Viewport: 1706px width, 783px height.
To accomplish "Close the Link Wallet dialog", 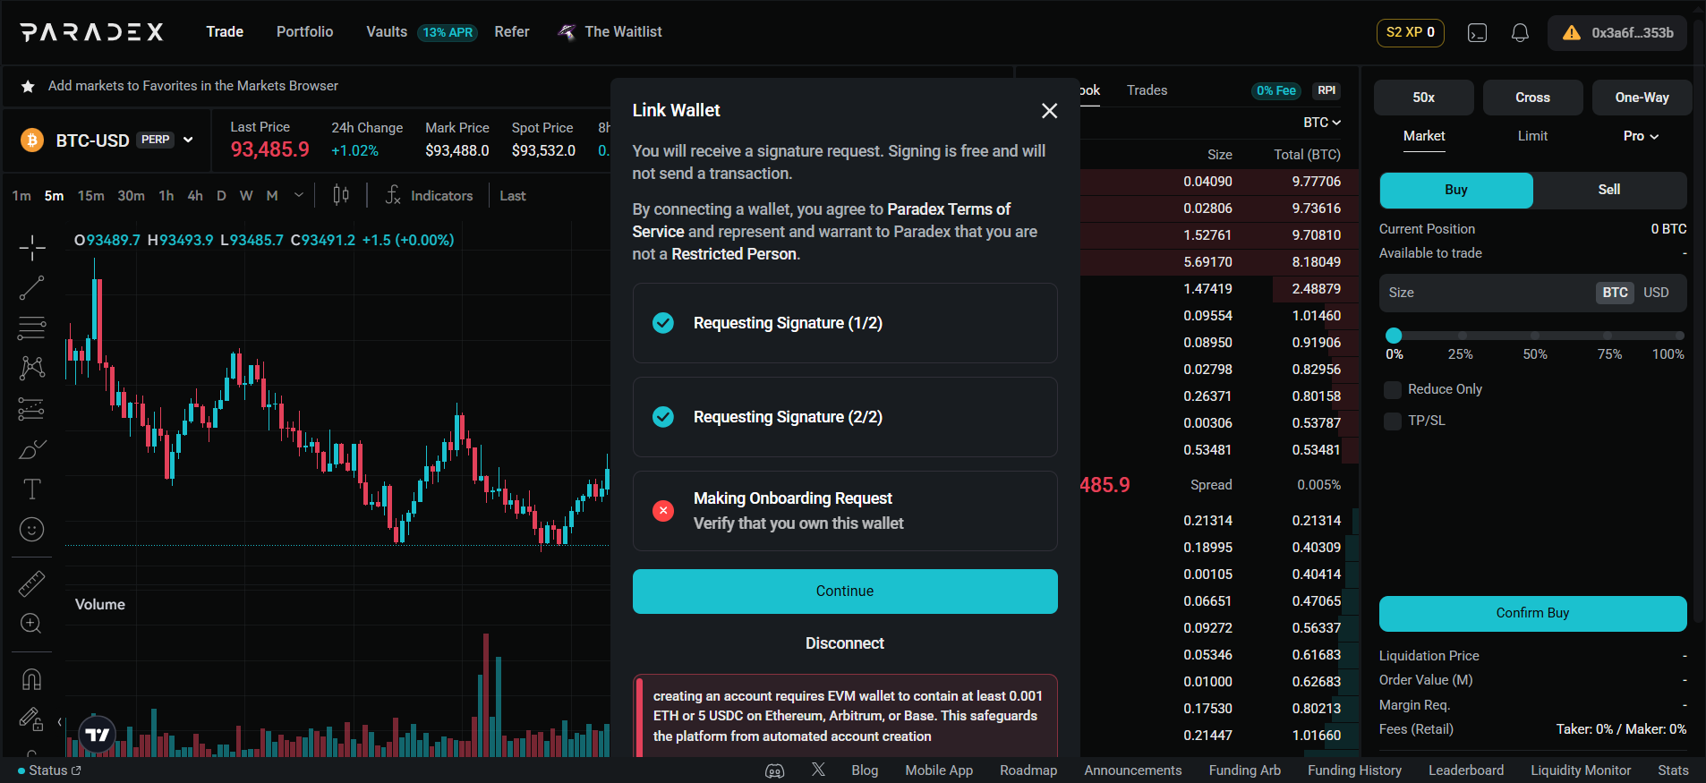I will point(1049,110).
